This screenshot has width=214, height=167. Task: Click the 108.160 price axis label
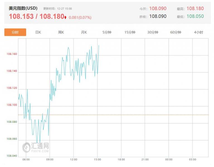click(12, 54)
